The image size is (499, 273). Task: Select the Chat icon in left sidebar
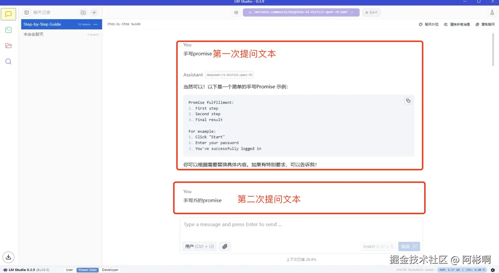(x=8, y=14)
